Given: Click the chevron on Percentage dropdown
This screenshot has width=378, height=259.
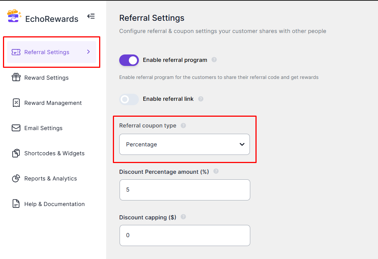Looking at the screenshot, I should (242, 144).
